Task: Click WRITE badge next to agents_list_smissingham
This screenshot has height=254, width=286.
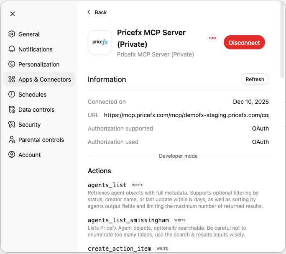Action: 180,220
